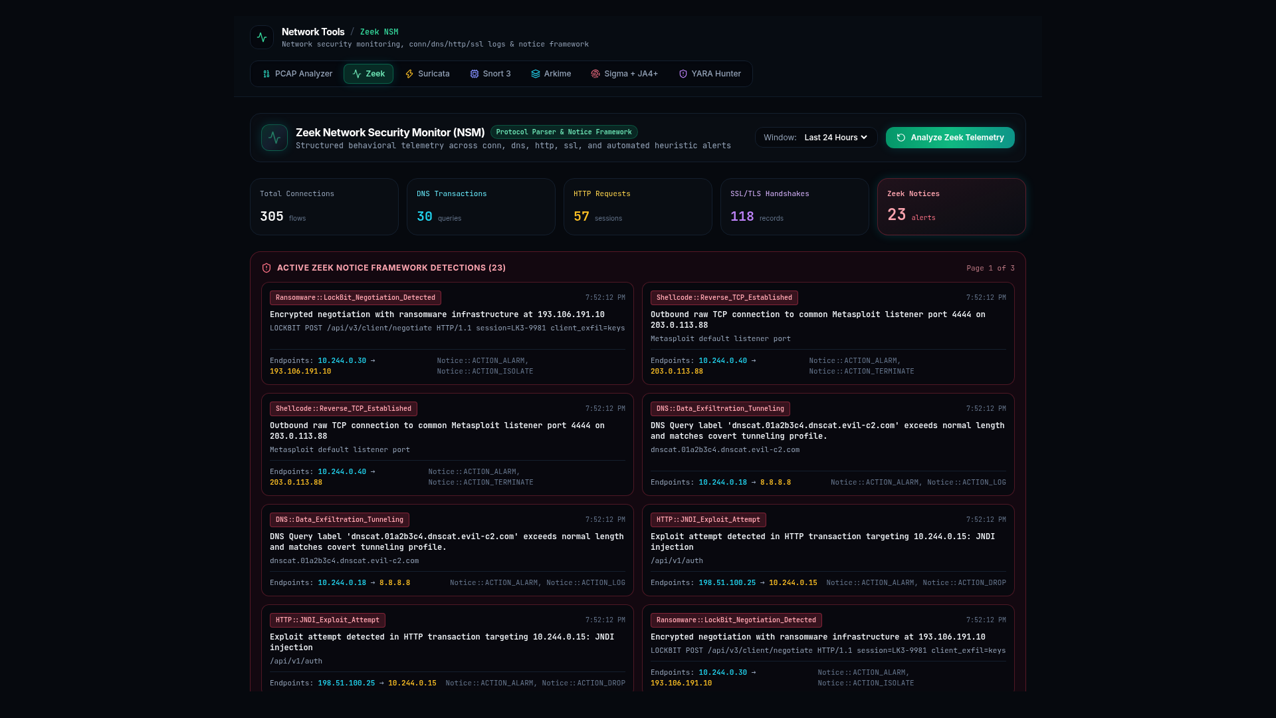Click the Snort 3 chip icon
The height and width of the screenshot is (718, 1276).
point(475,74)
